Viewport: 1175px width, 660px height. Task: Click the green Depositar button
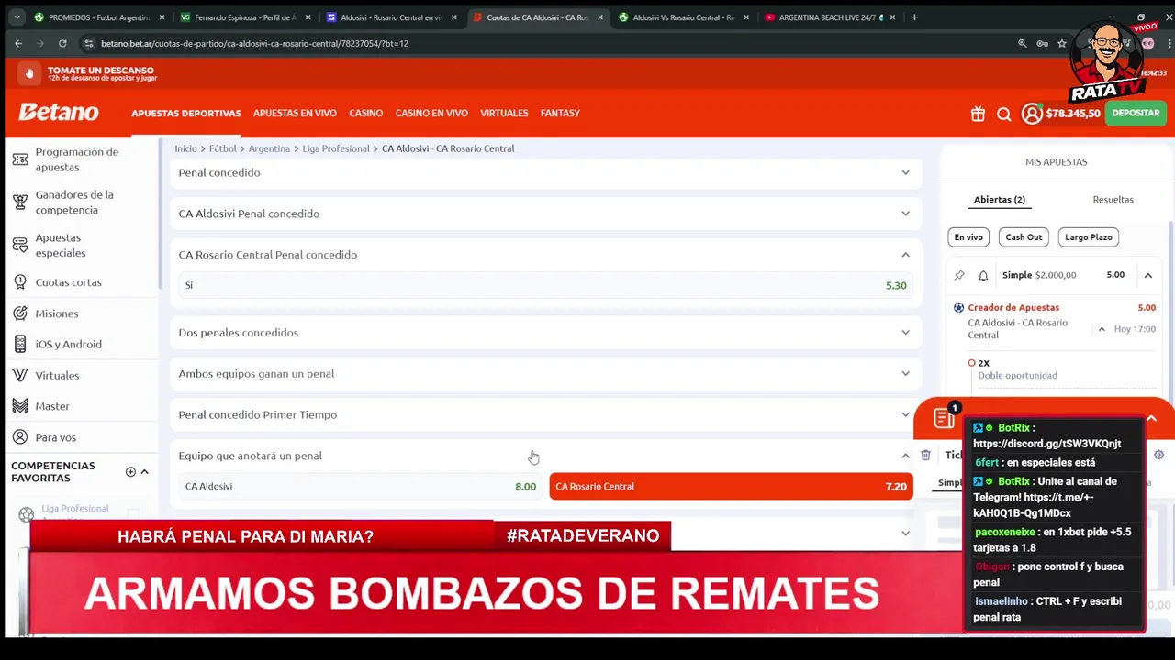(x=1136, y=114)
